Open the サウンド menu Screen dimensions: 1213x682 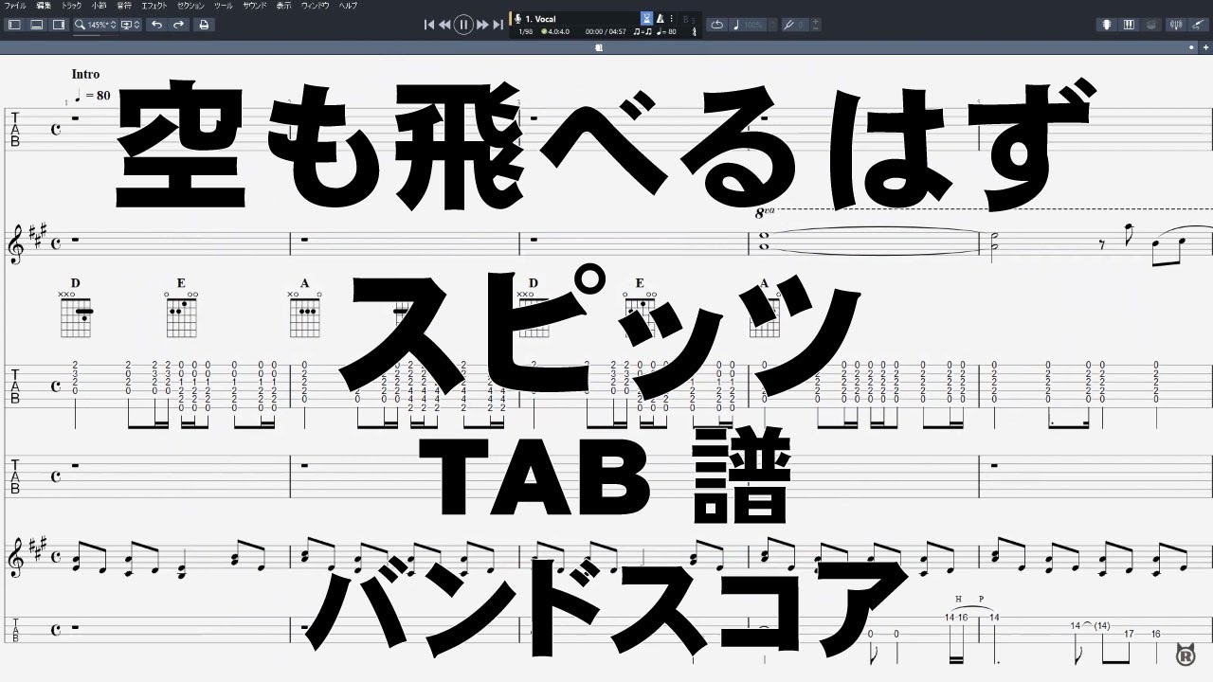click(254, 6)
